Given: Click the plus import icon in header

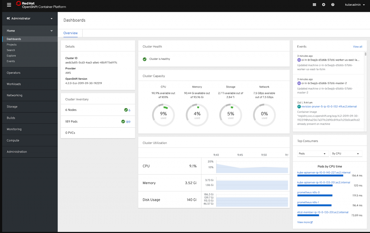Looking at the screenshot, I should tap(324, 5).
